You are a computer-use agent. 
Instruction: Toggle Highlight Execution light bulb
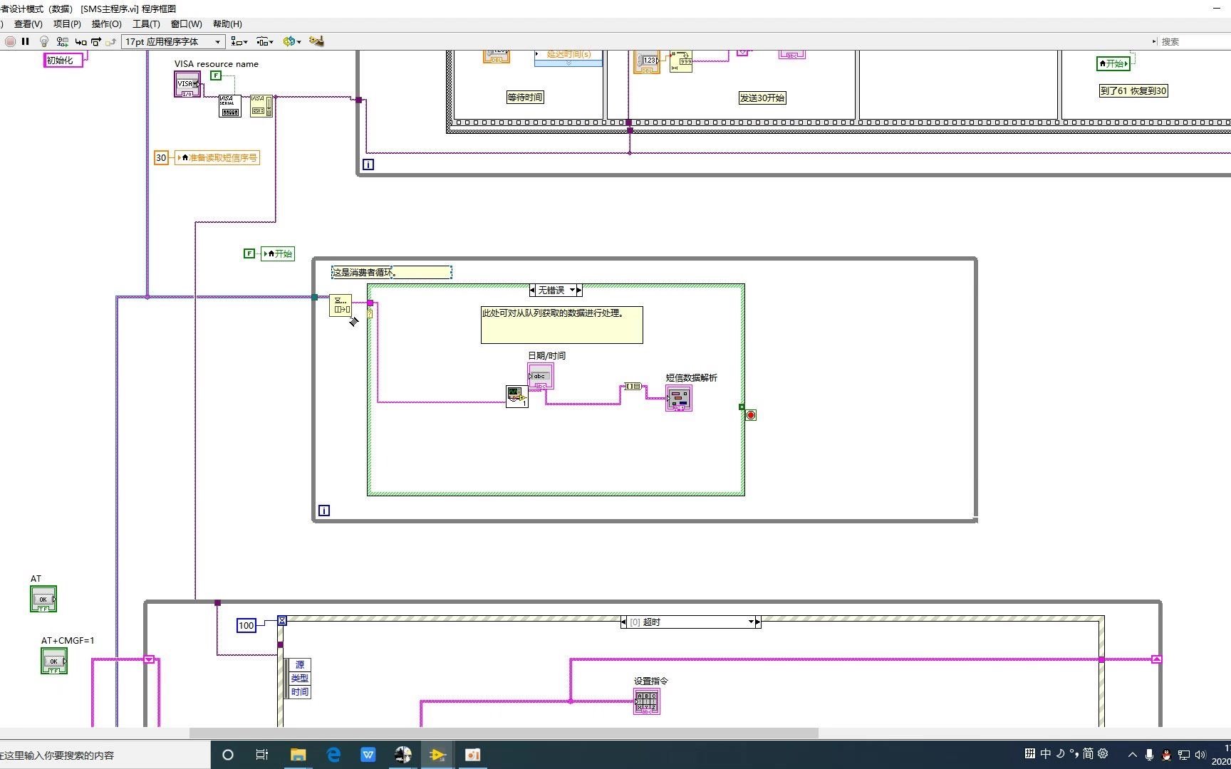(x=43, y=41)
